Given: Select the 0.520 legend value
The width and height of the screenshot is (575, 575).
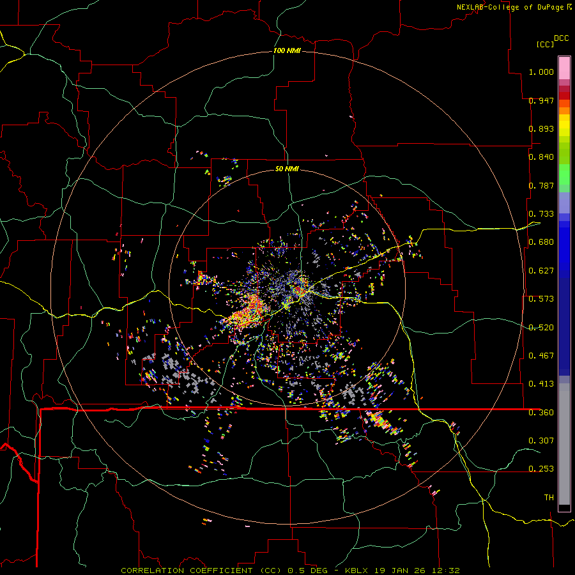Looking at the screenshot, I should (541, 327).
